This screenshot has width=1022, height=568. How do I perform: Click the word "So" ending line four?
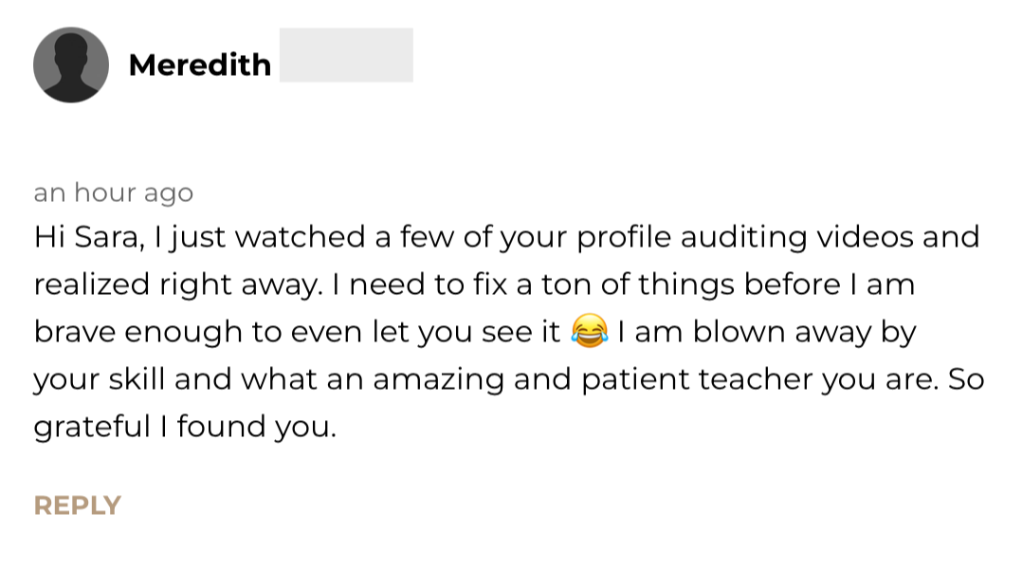pos(965,379)
